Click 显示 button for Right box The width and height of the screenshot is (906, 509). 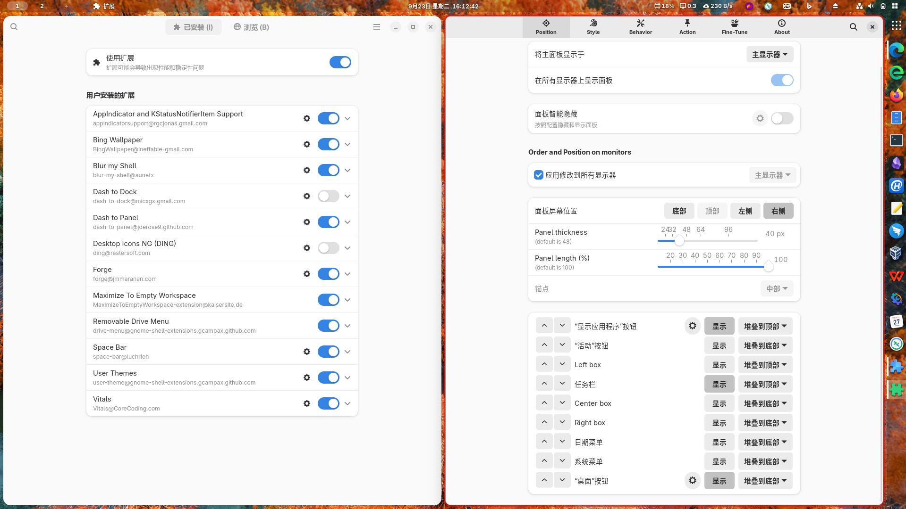coord(719,423)
